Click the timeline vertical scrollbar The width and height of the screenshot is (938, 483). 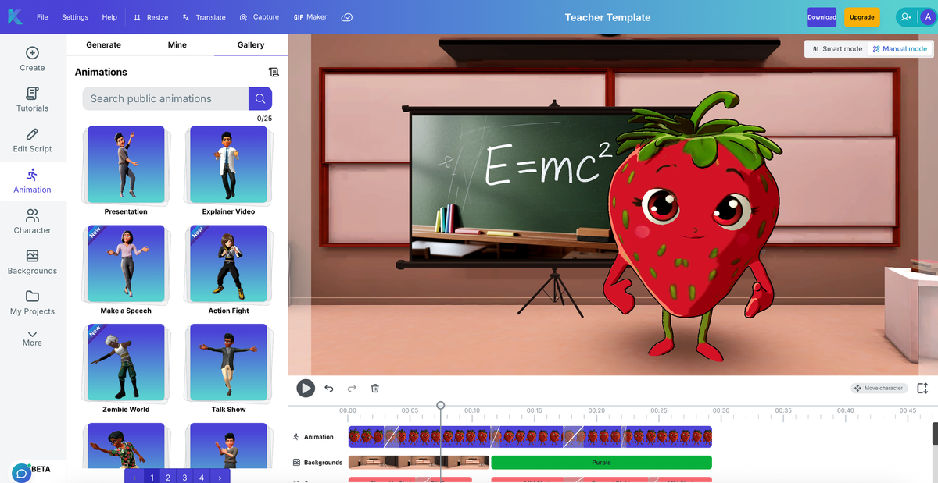point(935,433)
